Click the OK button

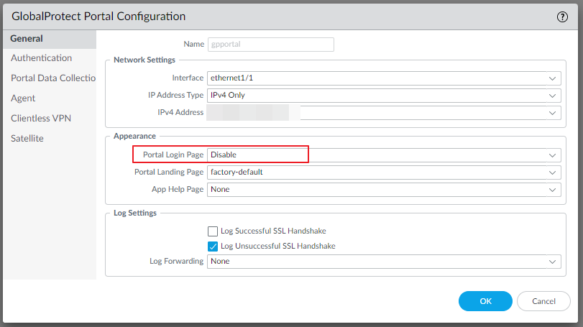485,300
